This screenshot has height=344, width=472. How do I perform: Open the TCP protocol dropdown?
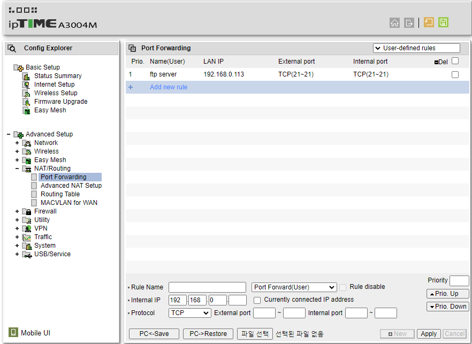pyautogui.click(x=190, y=313)
